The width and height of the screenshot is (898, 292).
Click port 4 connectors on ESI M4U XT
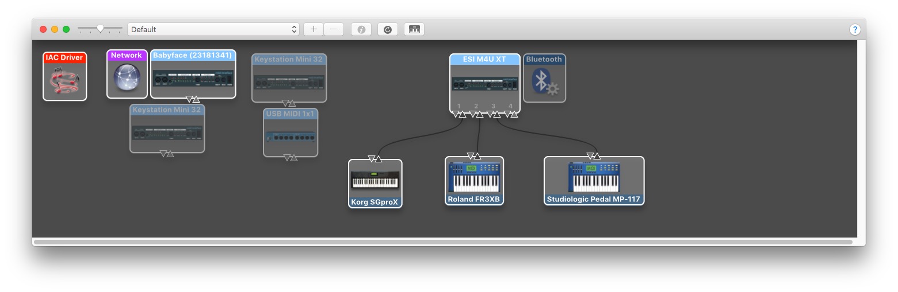[511, 114]
